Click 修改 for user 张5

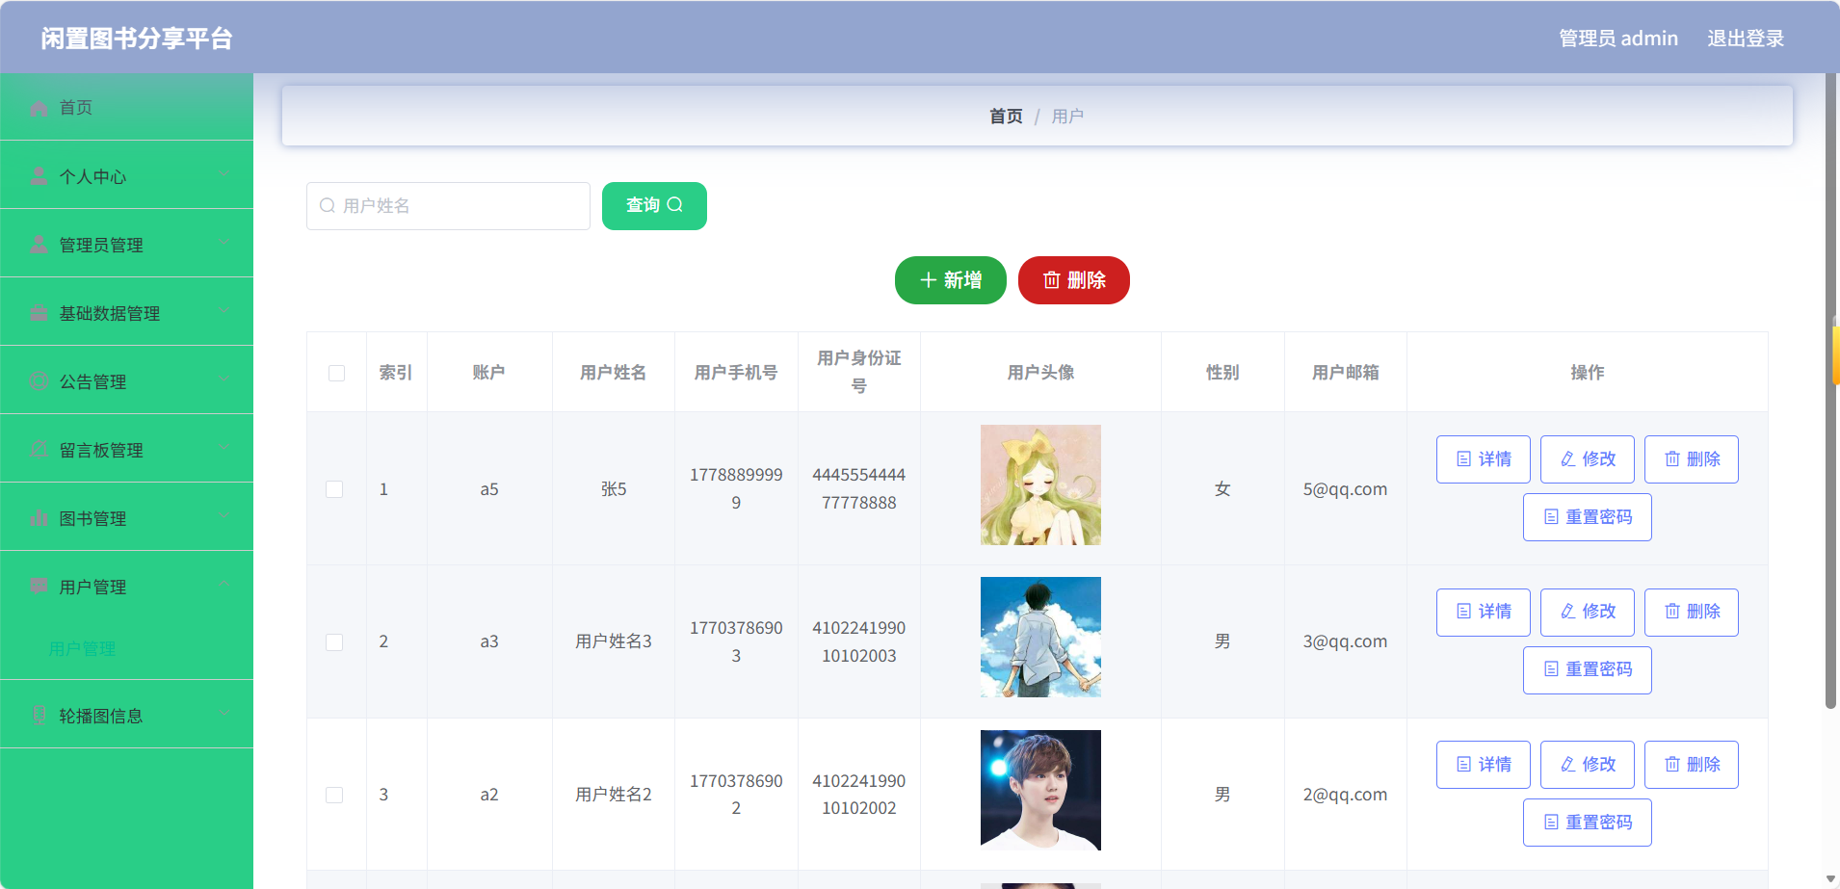point(1588,459)
